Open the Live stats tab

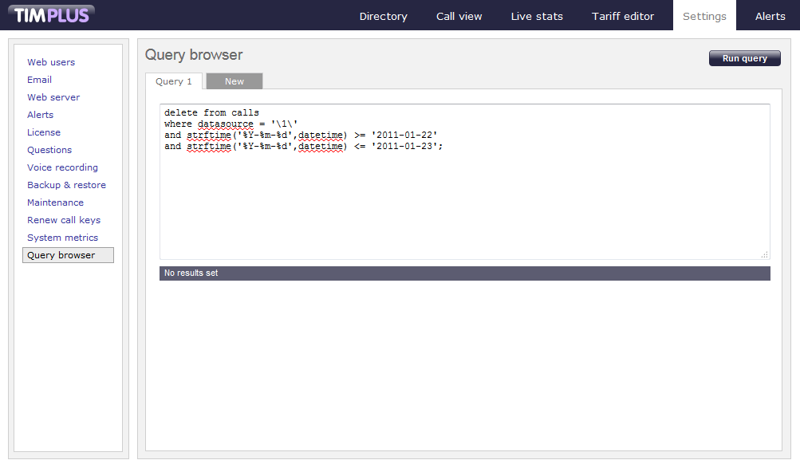click(537, 16)
